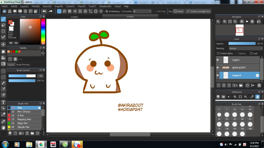Select the Magic Wand tool
This screenshot has height=148, width=264.
click(x=3, y=83)
